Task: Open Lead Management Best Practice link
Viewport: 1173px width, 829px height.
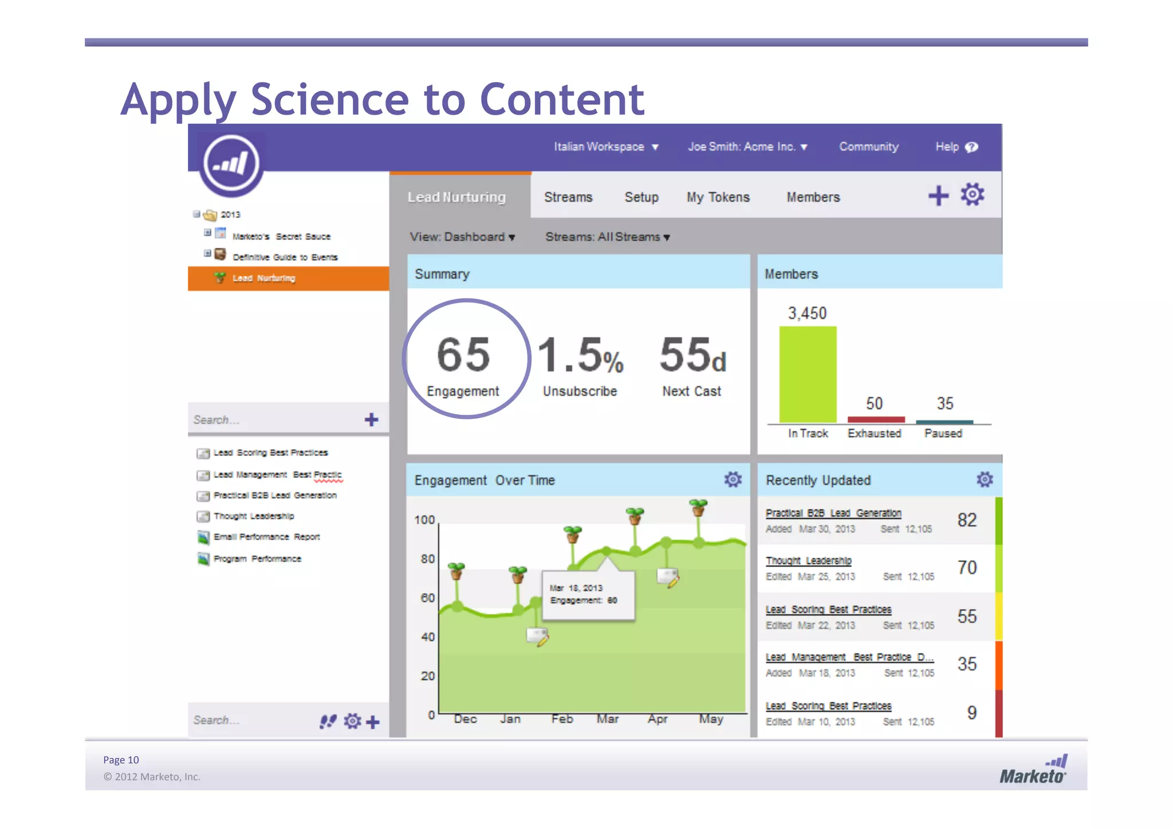Action: click(850, 657)
